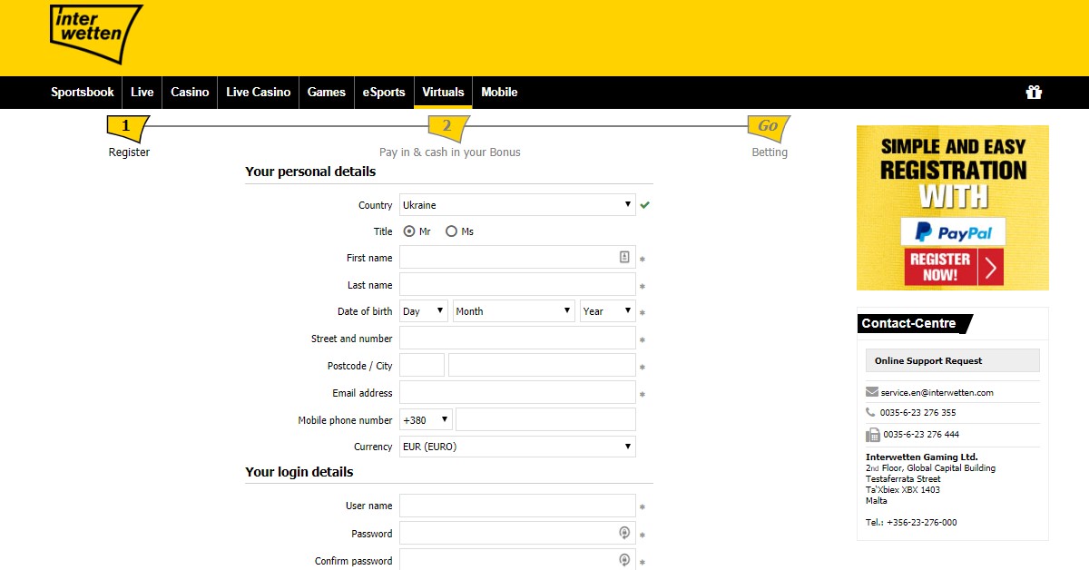
Task: Click the Interwetten logo
Action: click(x=96, y=34)
